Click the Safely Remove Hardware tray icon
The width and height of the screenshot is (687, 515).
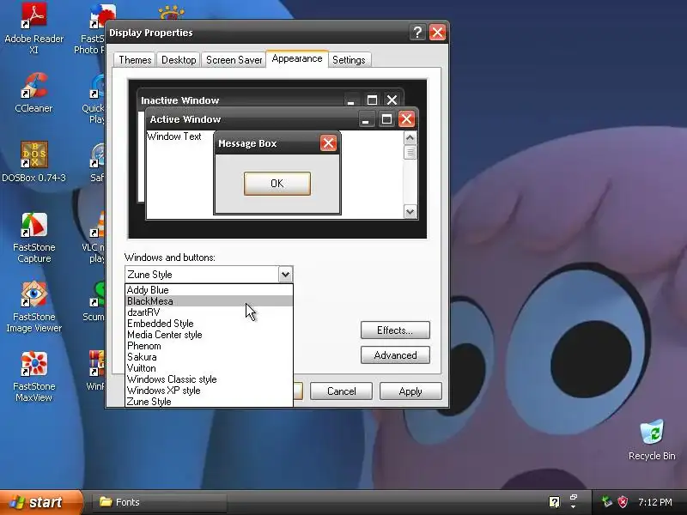(607, 502)
